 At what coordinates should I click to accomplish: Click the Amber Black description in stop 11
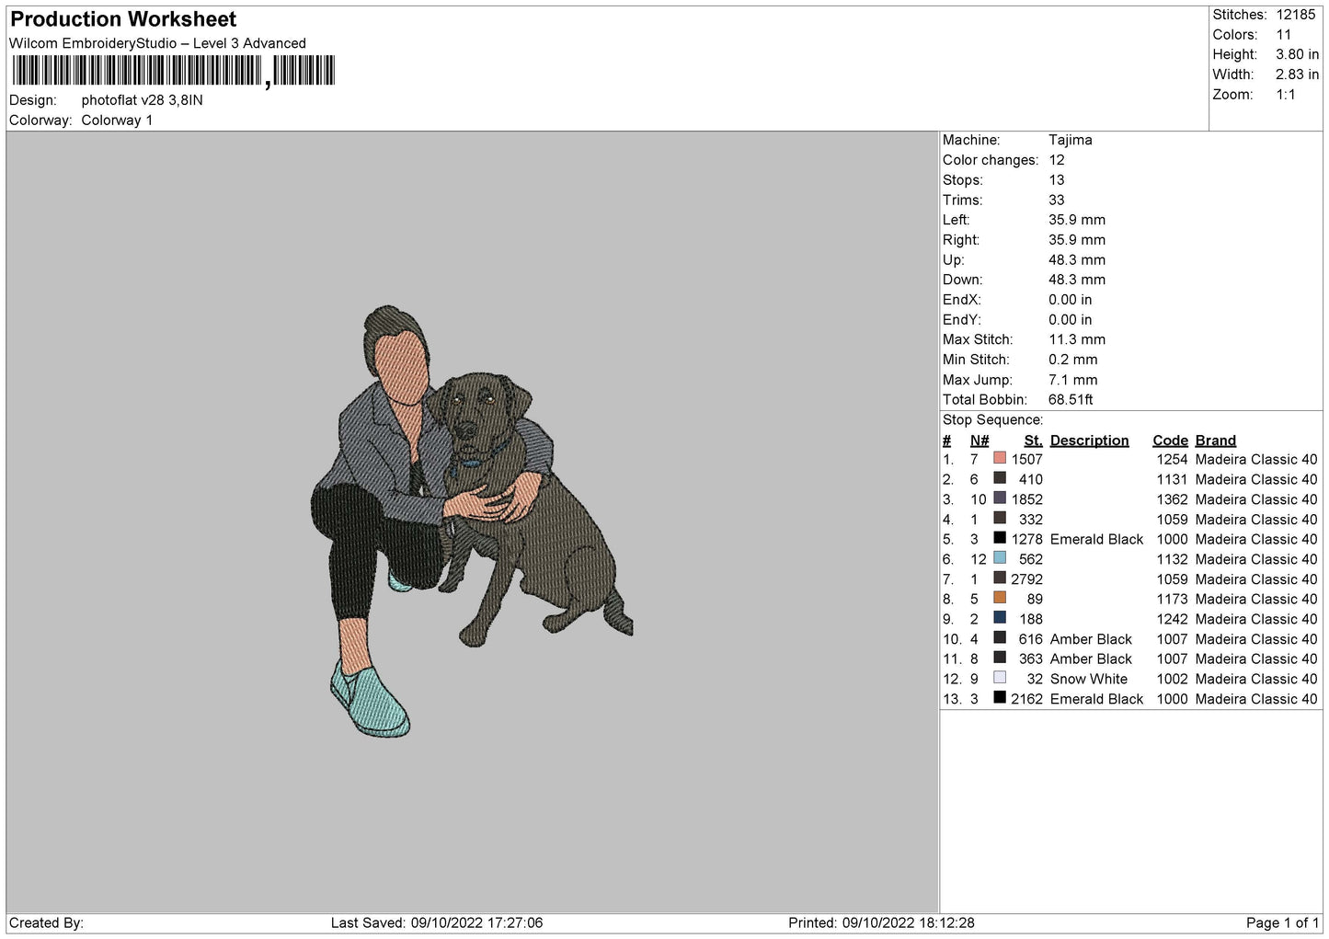1091,659
